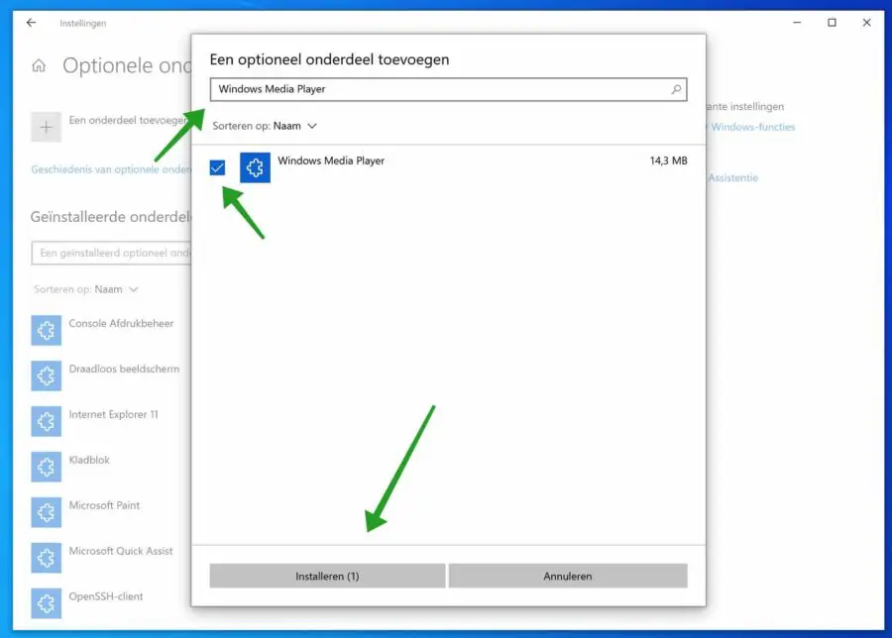Open the Assistentie link
This screenshot has height=638, width=892.
(x=732, y=178)
